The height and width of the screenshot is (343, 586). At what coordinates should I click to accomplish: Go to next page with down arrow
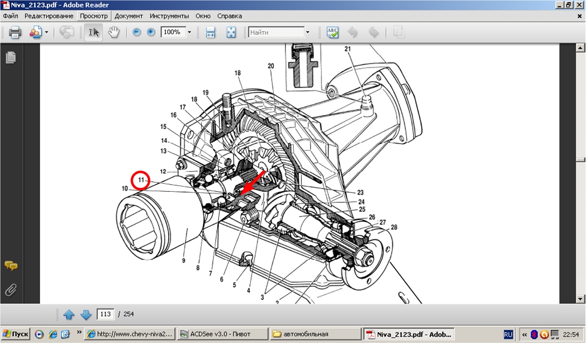click(x=86, y=314)
